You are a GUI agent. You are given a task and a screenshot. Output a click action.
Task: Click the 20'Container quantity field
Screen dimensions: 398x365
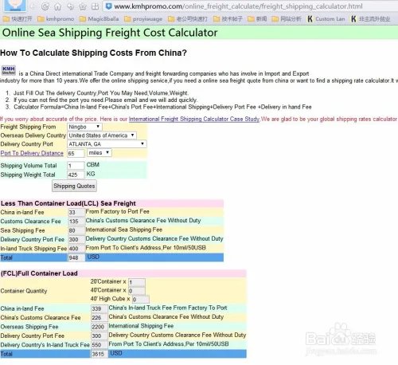coord(137,282)
